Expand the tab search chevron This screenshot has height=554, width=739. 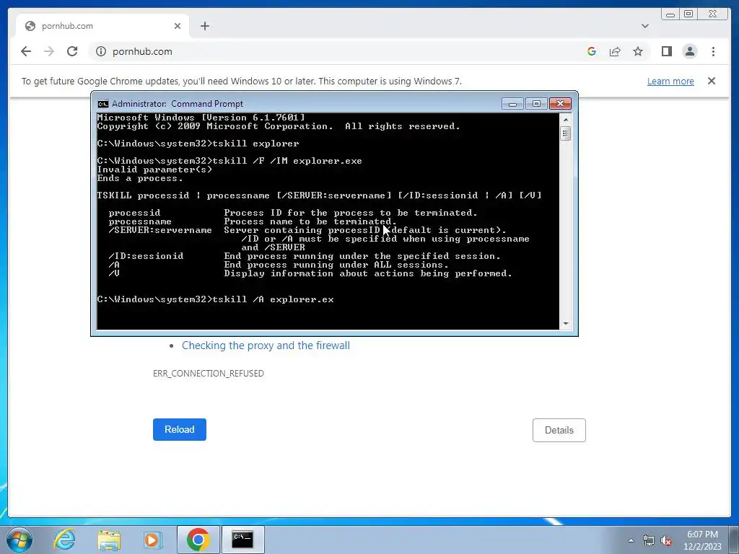pyautogui.click(x=645, y=26)
